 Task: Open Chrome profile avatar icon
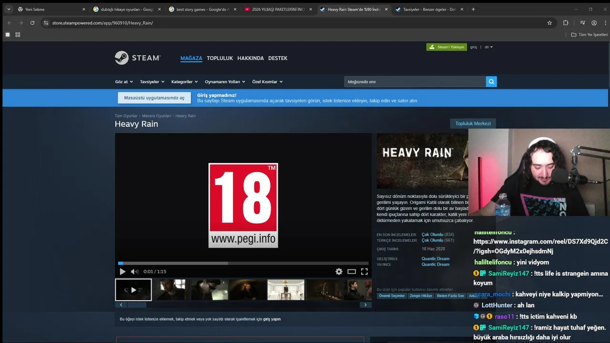tap(594, 22)
